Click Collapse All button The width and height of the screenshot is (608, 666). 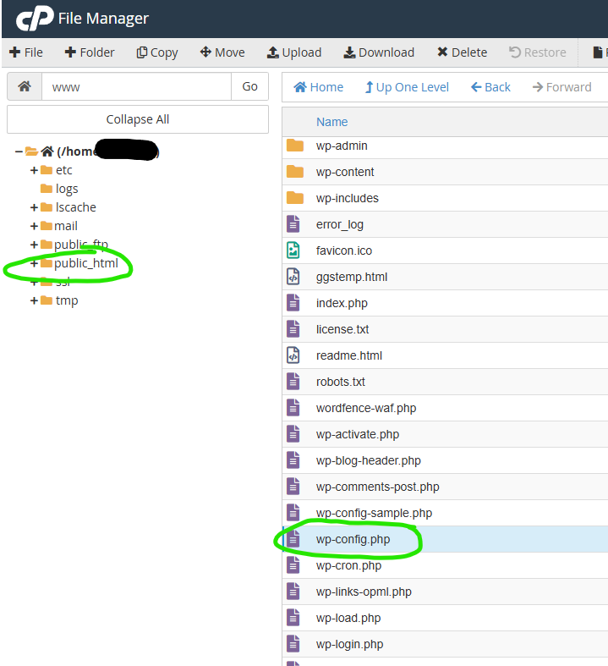point(138,119)
